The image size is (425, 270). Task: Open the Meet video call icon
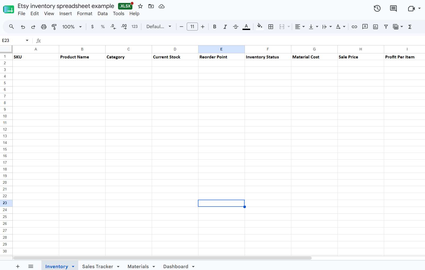[411, 8]
